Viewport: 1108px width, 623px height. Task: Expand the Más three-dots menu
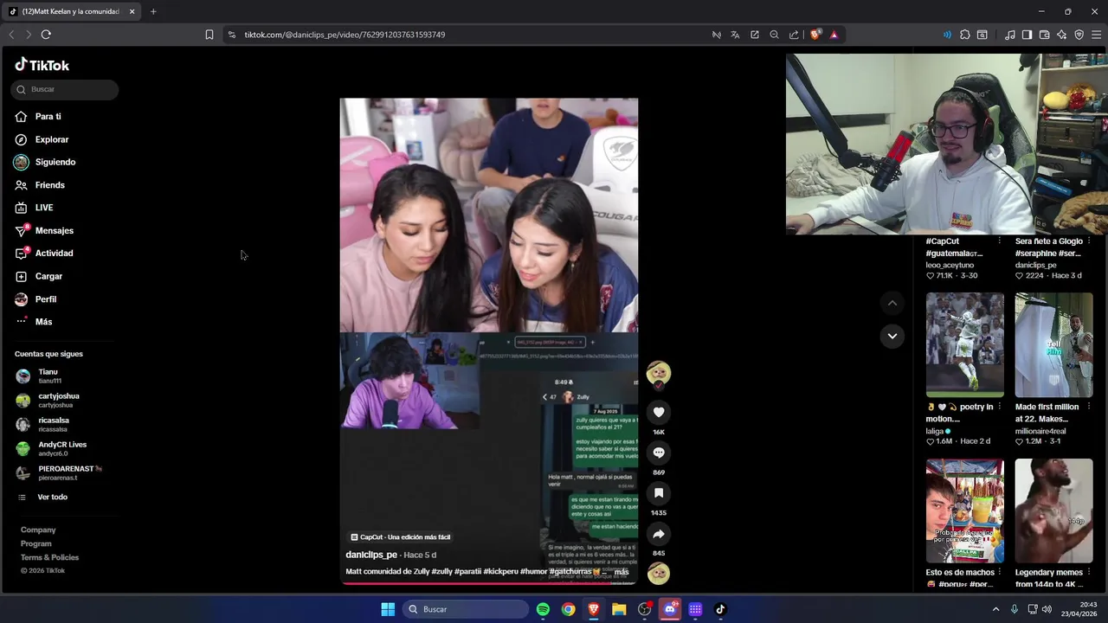tap(34, 322)
